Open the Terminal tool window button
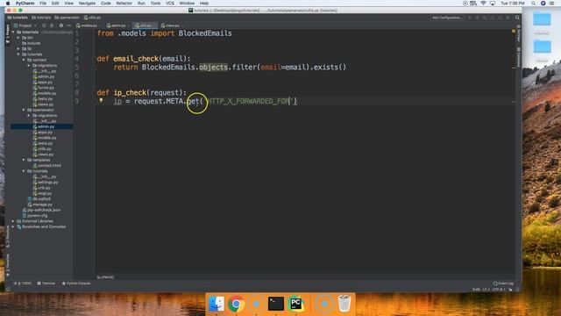 [46, 284]
